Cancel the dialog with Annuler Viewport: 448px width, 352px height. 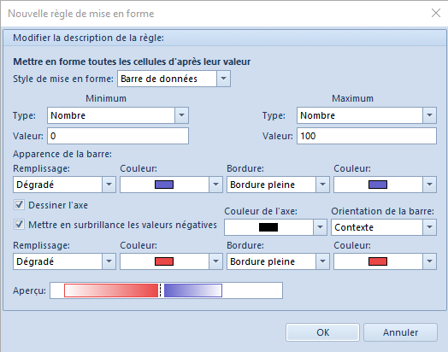pyautogui.click(x=400, y=332)
